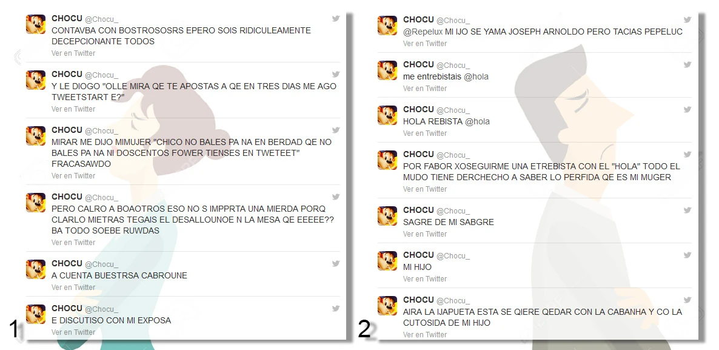719x350 pixels.
Task: Click Twitter bird icon on TWEETSTART tweet
Action: click(336, 74)
